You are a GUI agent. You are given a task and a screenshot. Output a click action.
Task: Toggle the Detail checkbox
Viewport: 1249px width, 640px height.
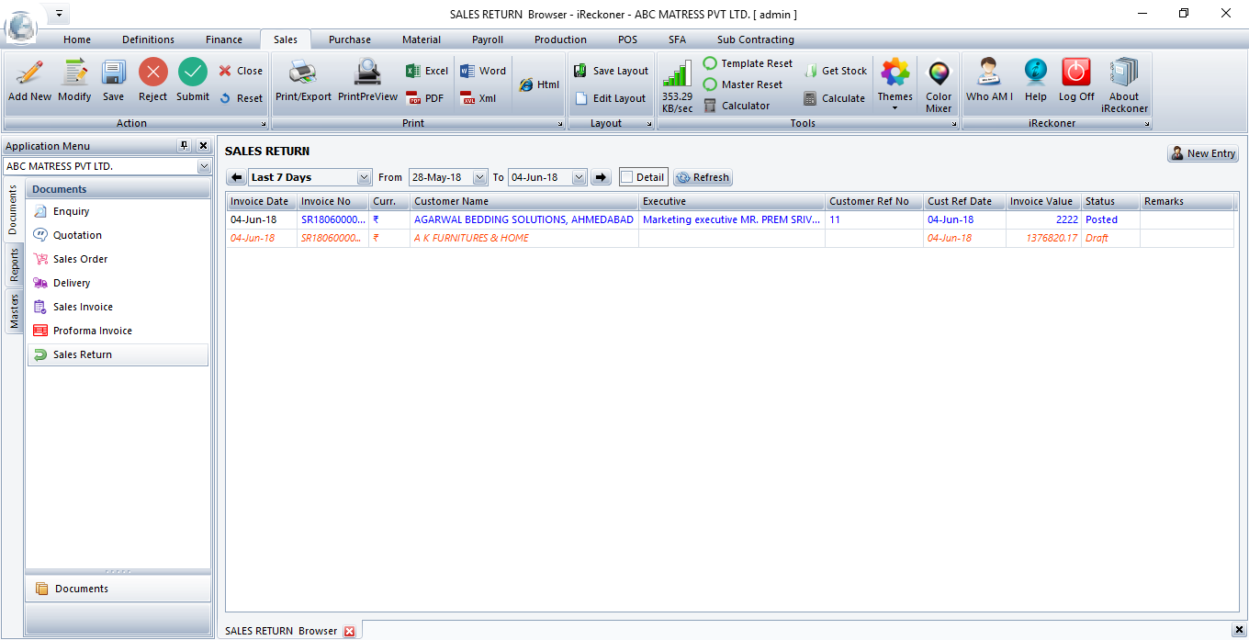coord(626,177)
